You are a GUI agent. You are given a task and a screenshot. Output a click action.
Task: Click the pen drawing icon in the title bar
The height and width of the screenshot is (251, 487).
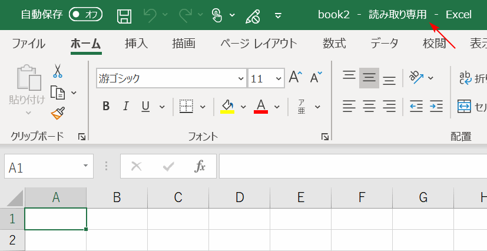coord(253,15)
